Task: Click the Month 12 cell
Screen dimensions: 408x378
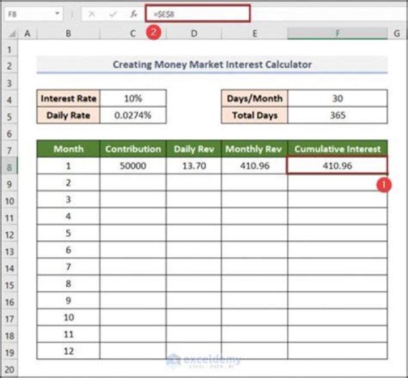Action: [x=68, y=351]
